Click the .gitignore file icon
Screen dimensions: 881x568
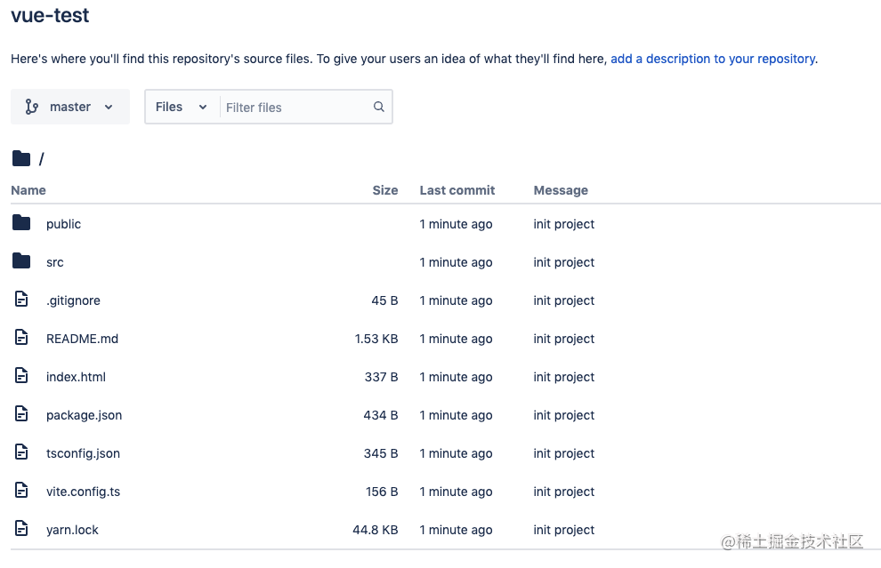coord(21,300)
